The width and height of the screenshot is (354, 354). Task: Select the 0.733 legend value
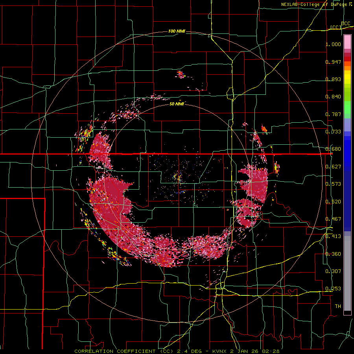(x=333, y=132)
